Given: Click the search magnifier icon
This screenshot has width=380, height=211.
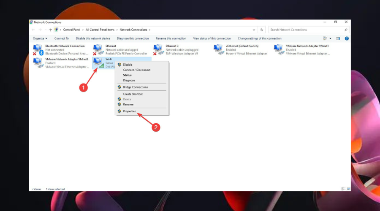Looking at the screenshot, I should pos(346,30).
